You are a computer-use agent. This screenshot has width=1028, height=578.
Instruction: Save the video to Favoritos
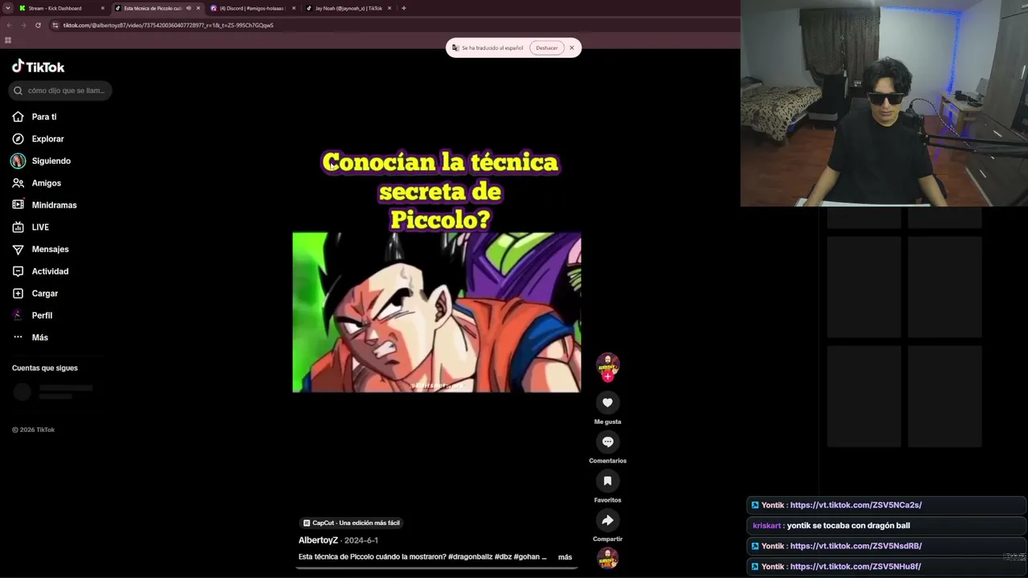[607, 481]
